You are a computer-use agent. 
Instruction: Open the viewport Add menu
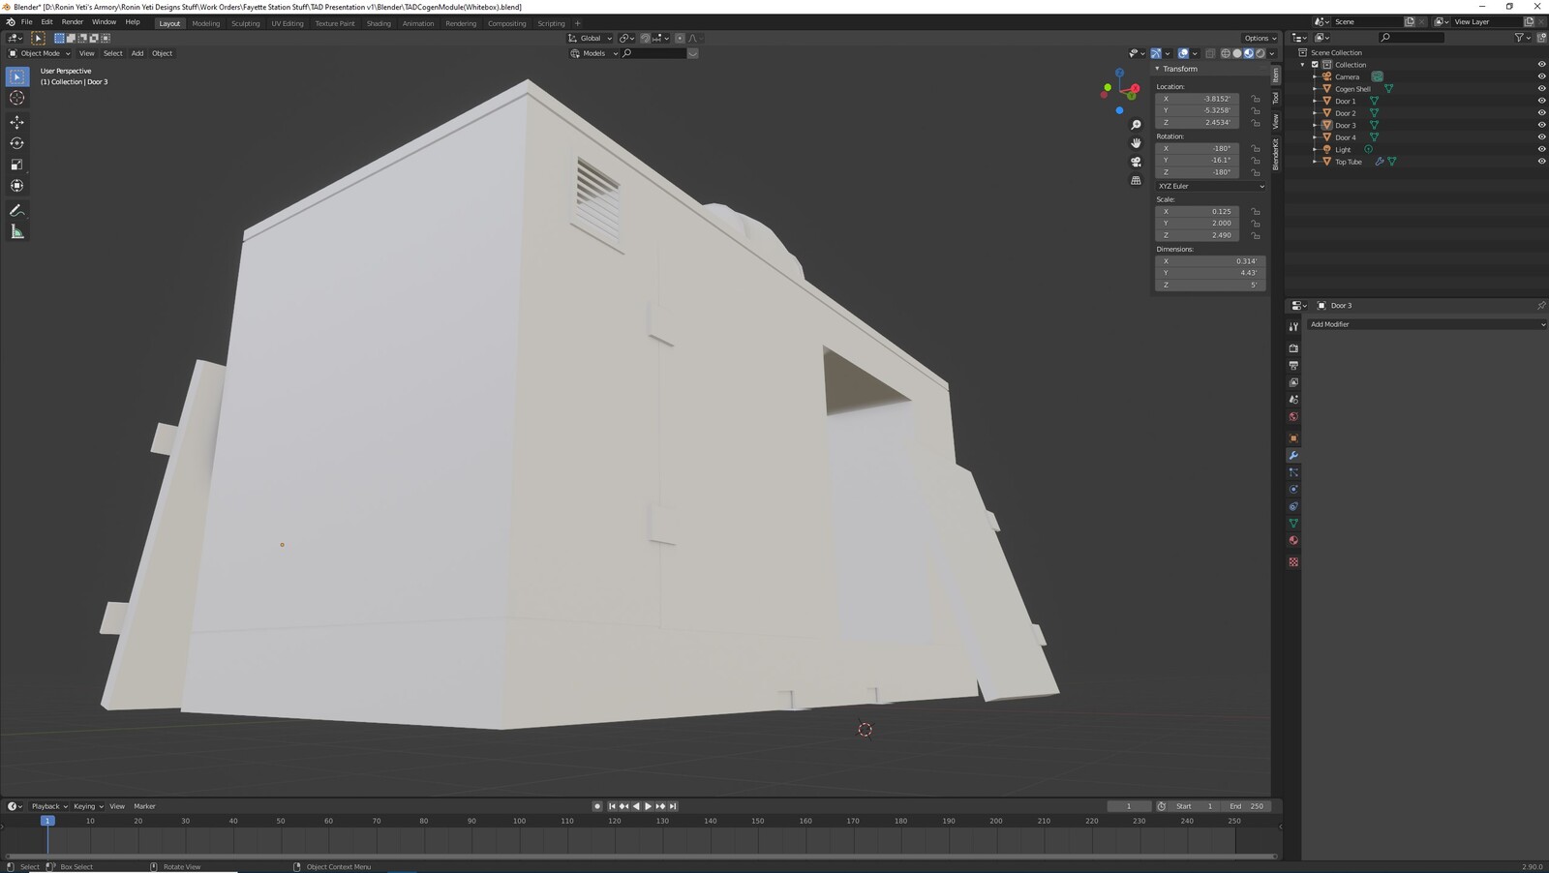click(x=137, y=53)
